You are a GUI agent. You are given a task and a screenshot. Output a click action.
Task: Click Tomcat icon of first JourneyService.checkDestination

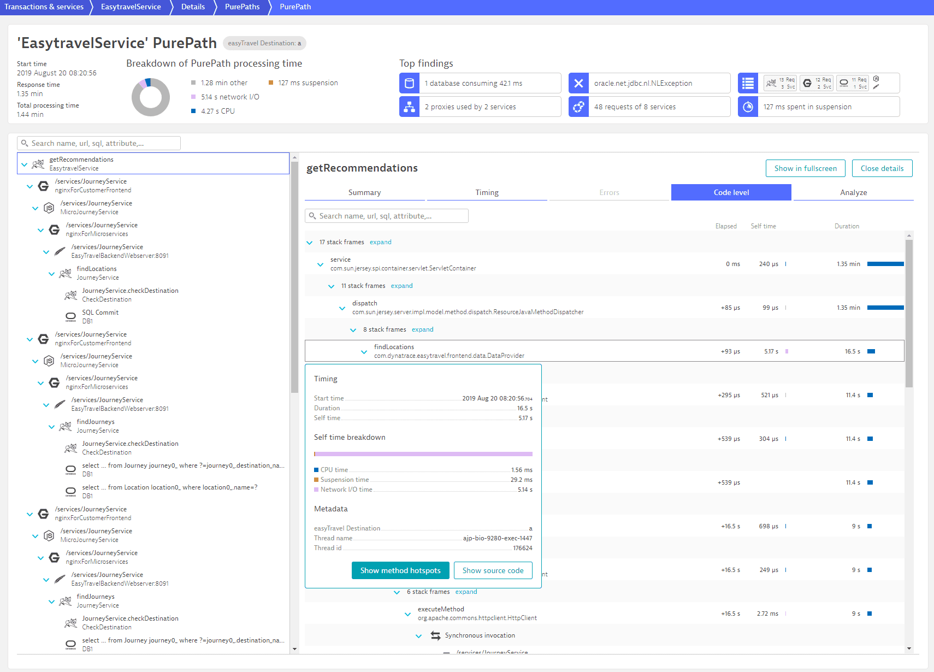[x=70, y=295]
